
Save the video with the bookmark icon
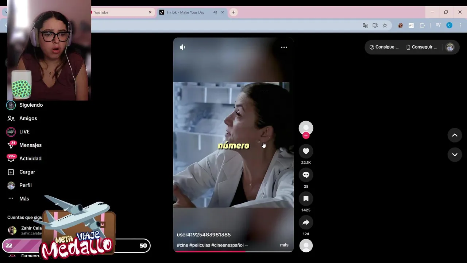[306, 199]
